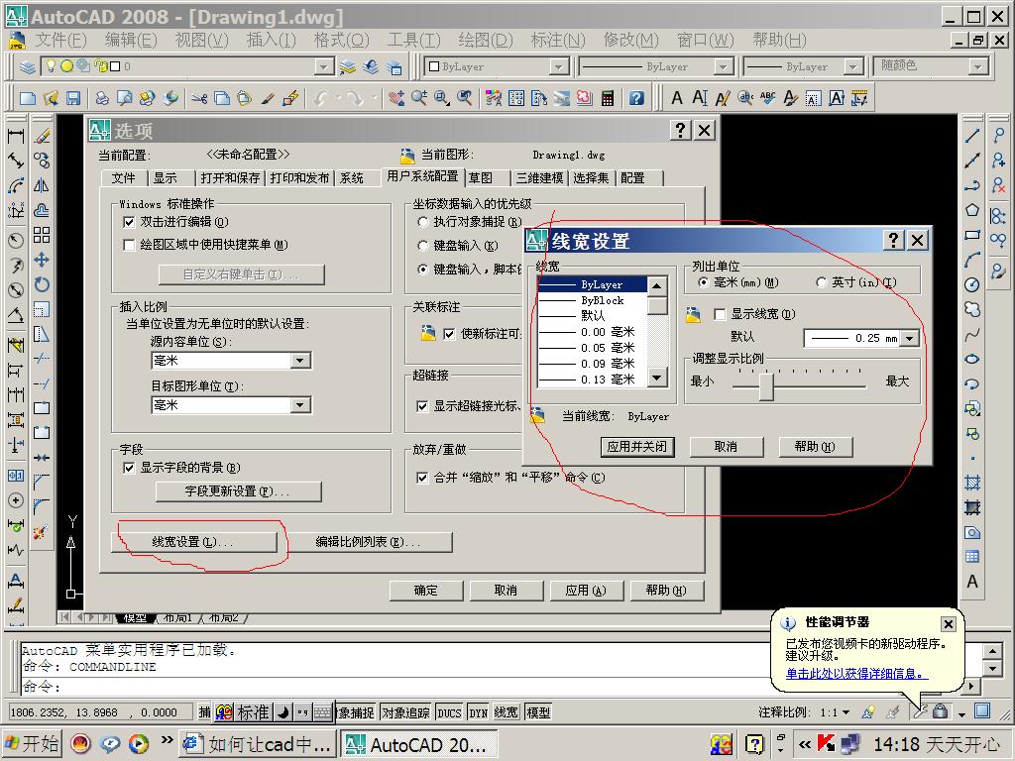Image resolution: width=1015 pixels, height=761 pixels.
Task: Open the 文件(F) menu
Action: [x=60, y=40]
